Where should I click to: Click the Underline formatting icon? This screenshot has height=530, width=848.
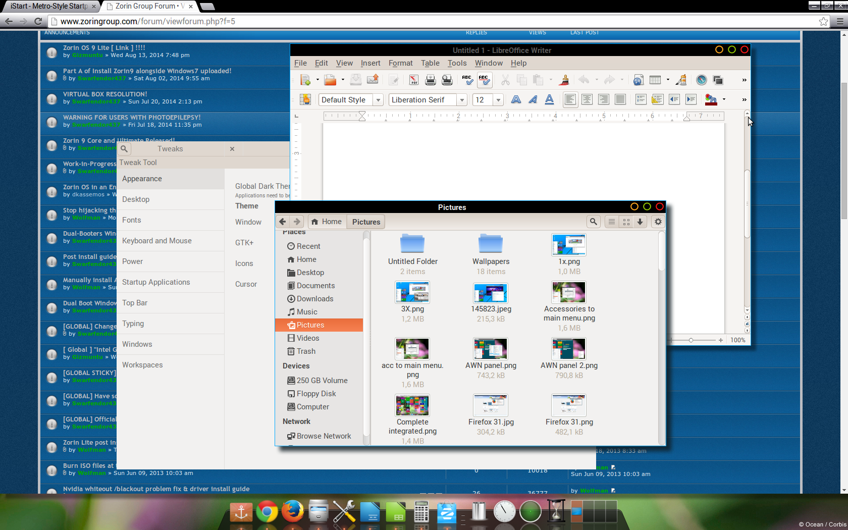tap(549, 99)
